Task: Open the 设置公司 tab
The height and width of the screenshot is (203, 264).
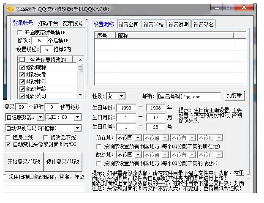Action: [128, 24]
